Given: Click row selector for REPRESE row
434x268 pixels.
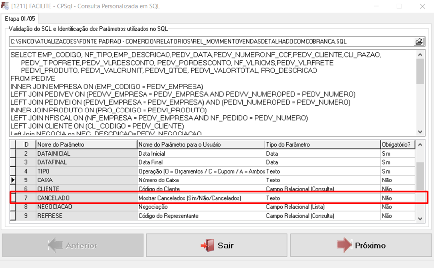Looking at the screenshot, I should pyautogui.click(x=13, y=216).
